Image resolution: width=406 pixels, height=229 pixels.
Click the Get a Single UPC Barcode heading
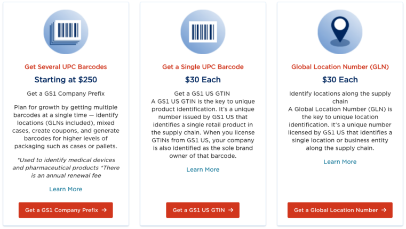click(203, 67)
